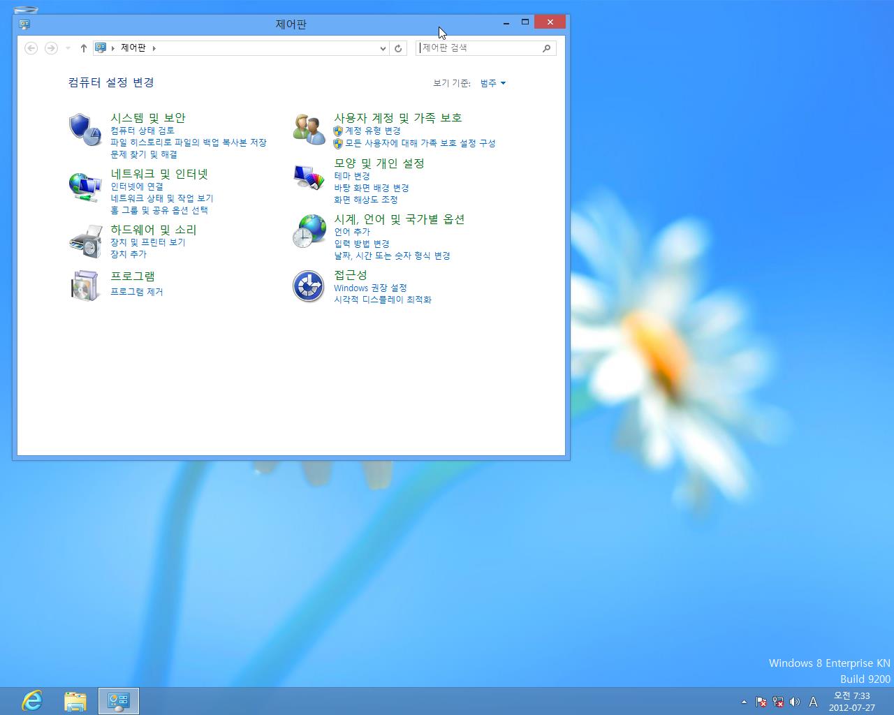The width and height of the screenshot is (894, 715).
Task: Open Internet Explorer from the taskbar
Action: [32, 700]
